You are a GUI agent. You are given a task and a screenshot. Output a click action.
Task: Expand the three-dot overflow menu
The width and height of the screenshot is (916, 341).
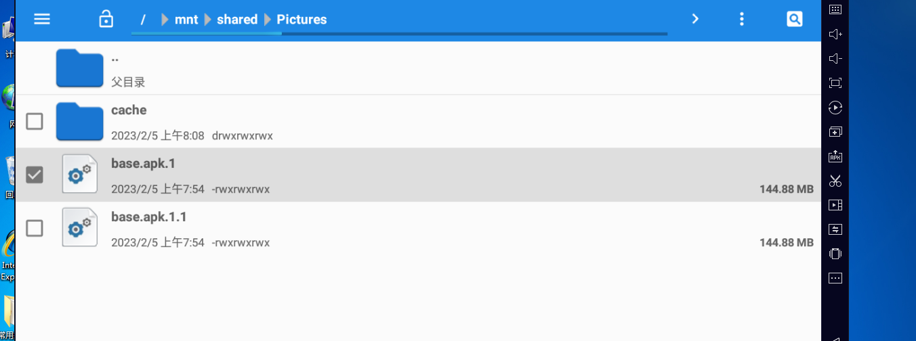pyautogui.click(x=742, y=19)
